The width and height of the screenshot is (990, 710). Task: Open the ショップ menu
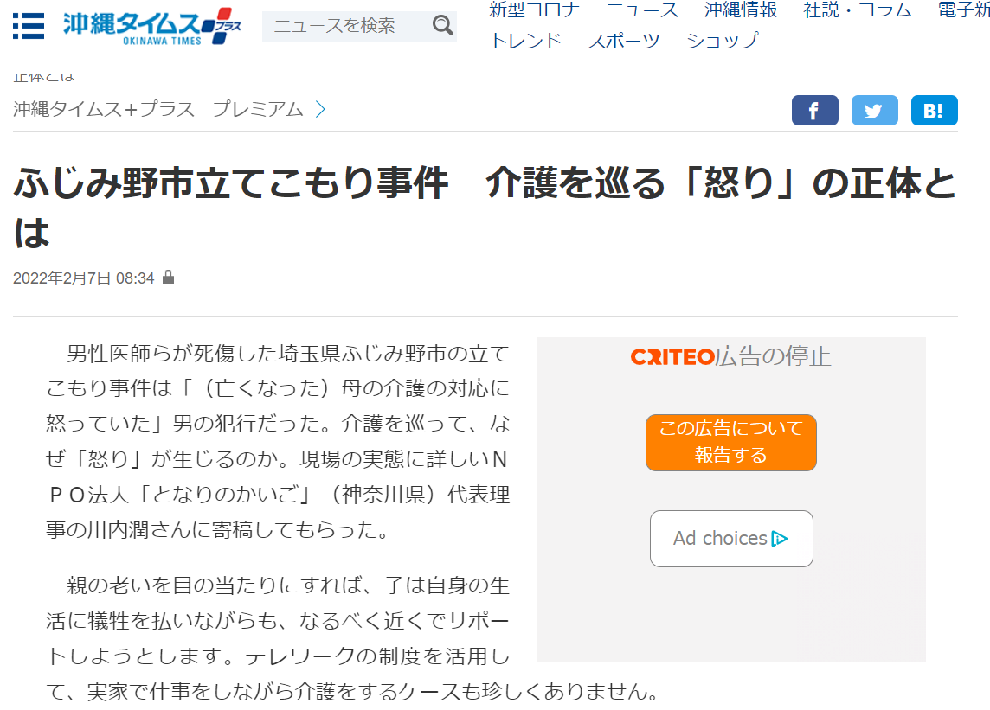[723, 41]
